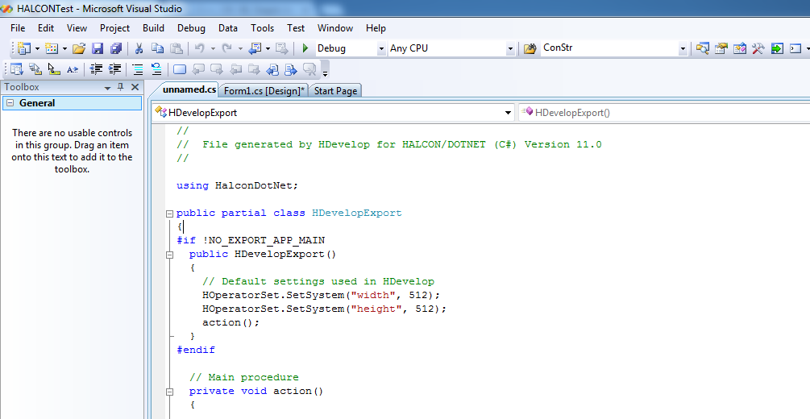Click the Navigate Forward icon
This screenshot has width=810, height=419.
[x=281, y=48]
